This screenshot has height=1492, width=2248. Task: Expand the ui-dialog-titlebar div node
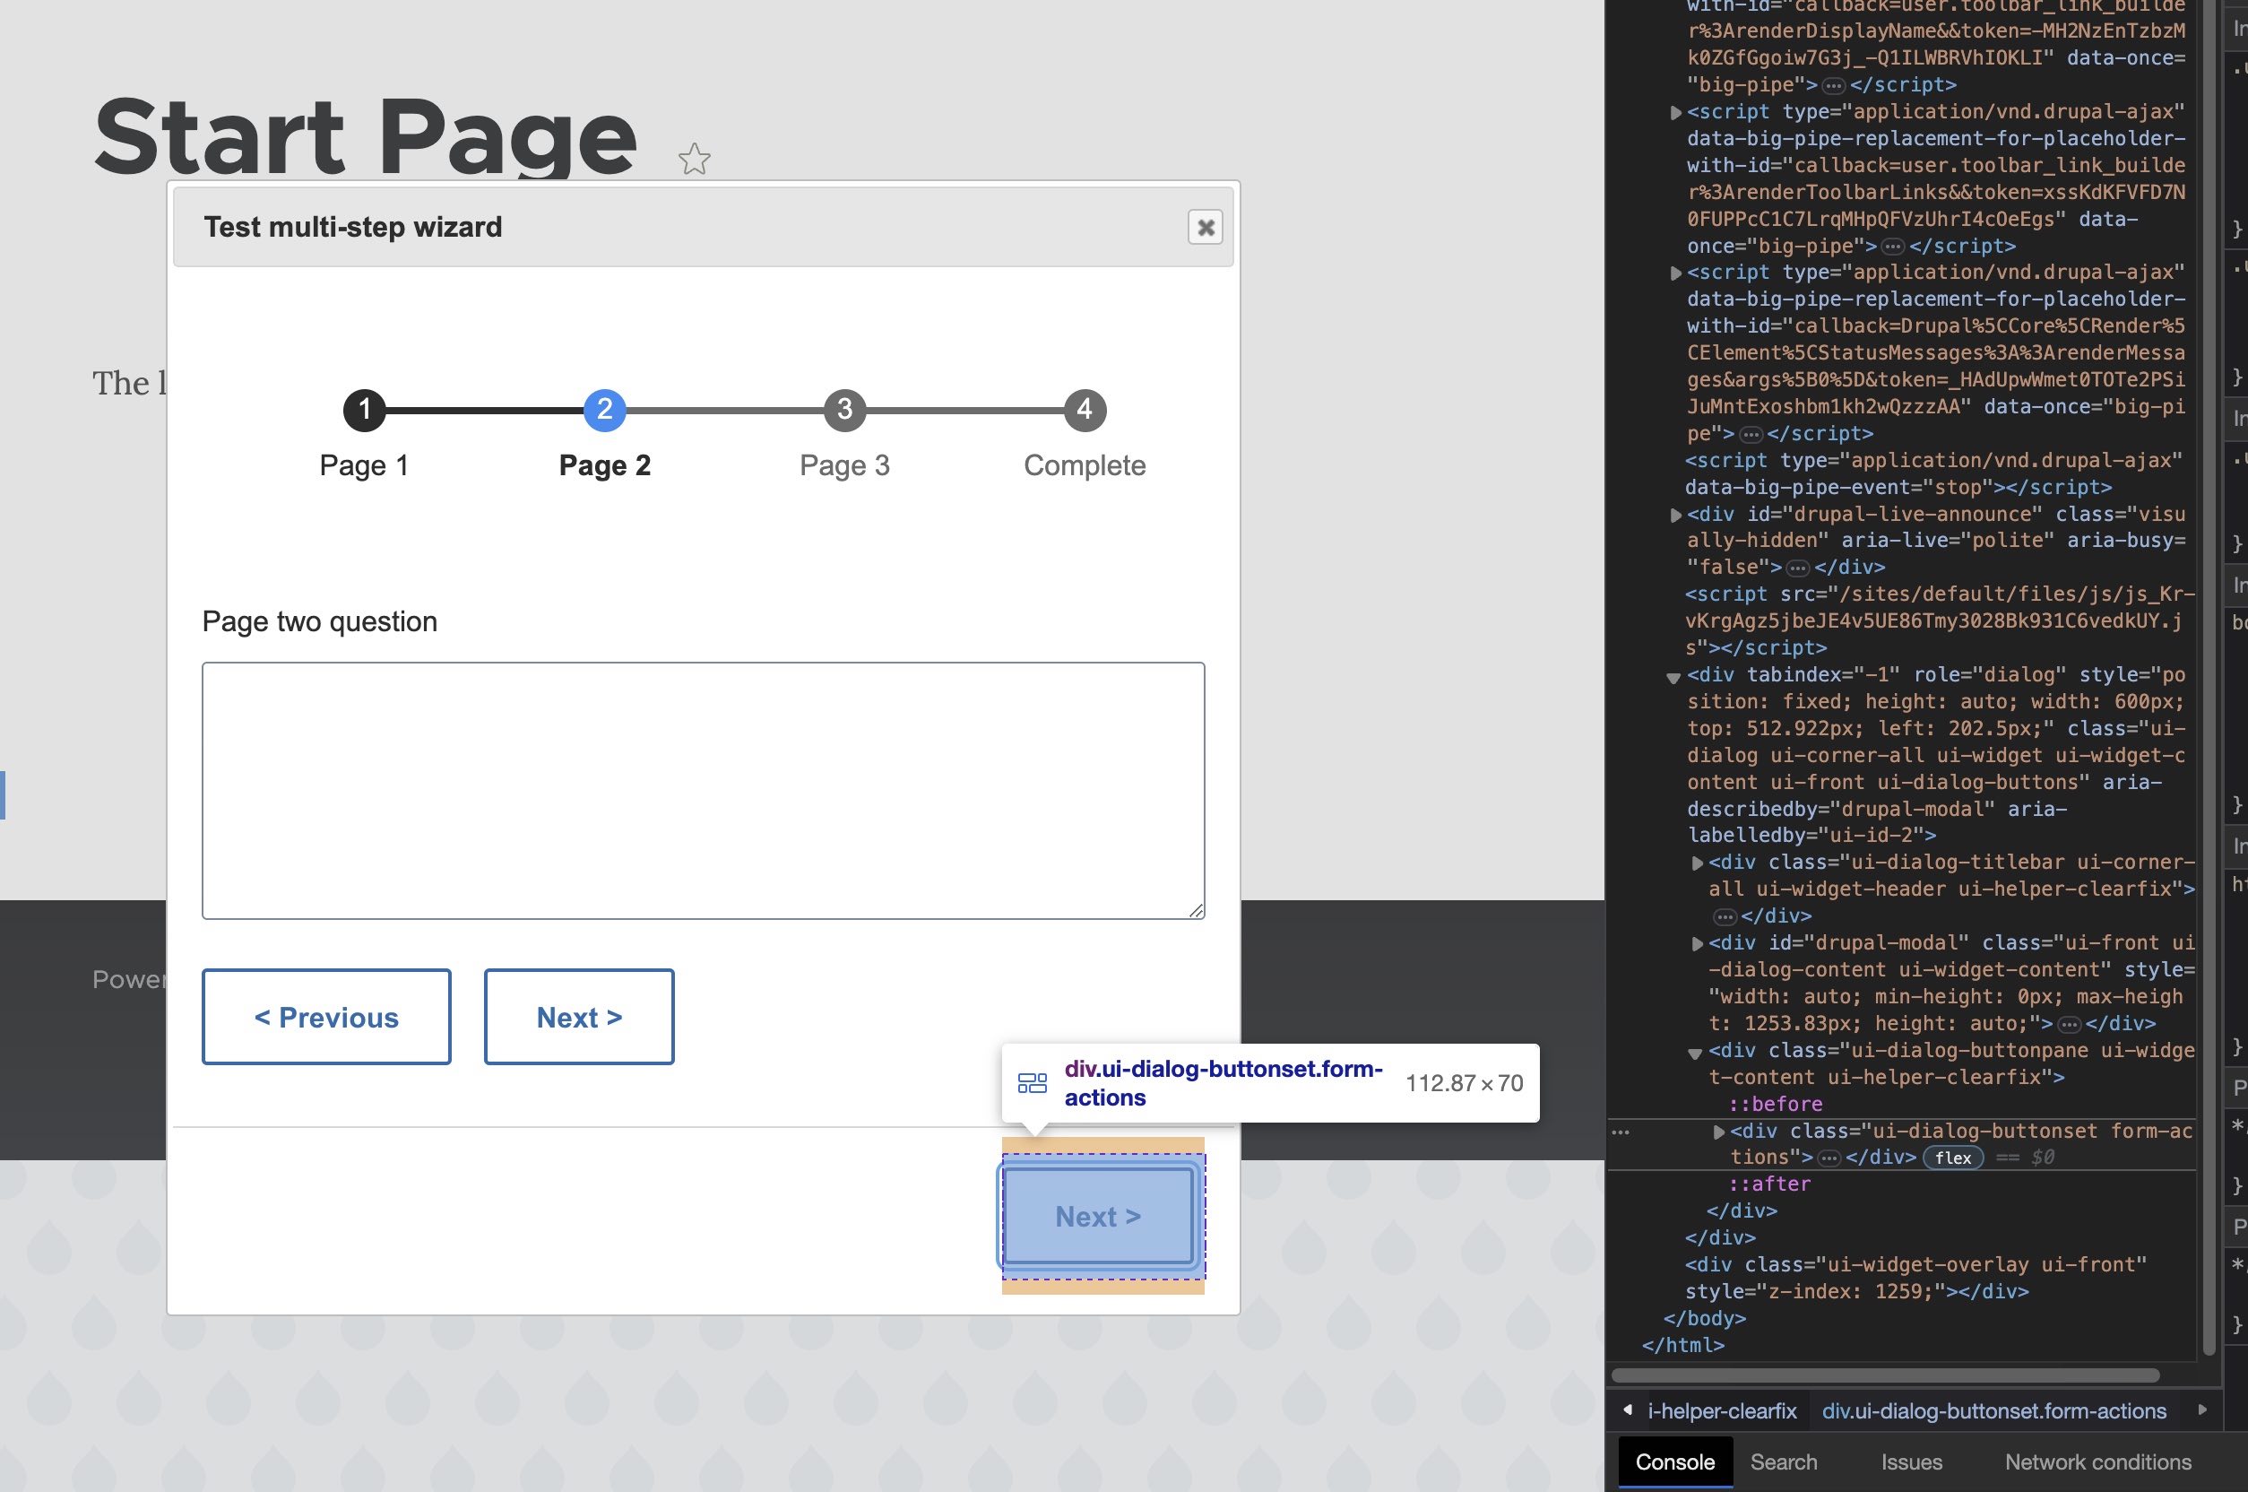[1698, 863]
